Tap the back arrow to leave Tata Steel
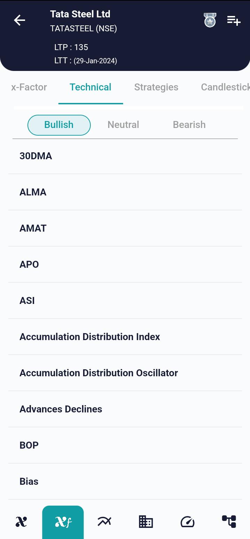The image size is (250, 539). [19, 20]
